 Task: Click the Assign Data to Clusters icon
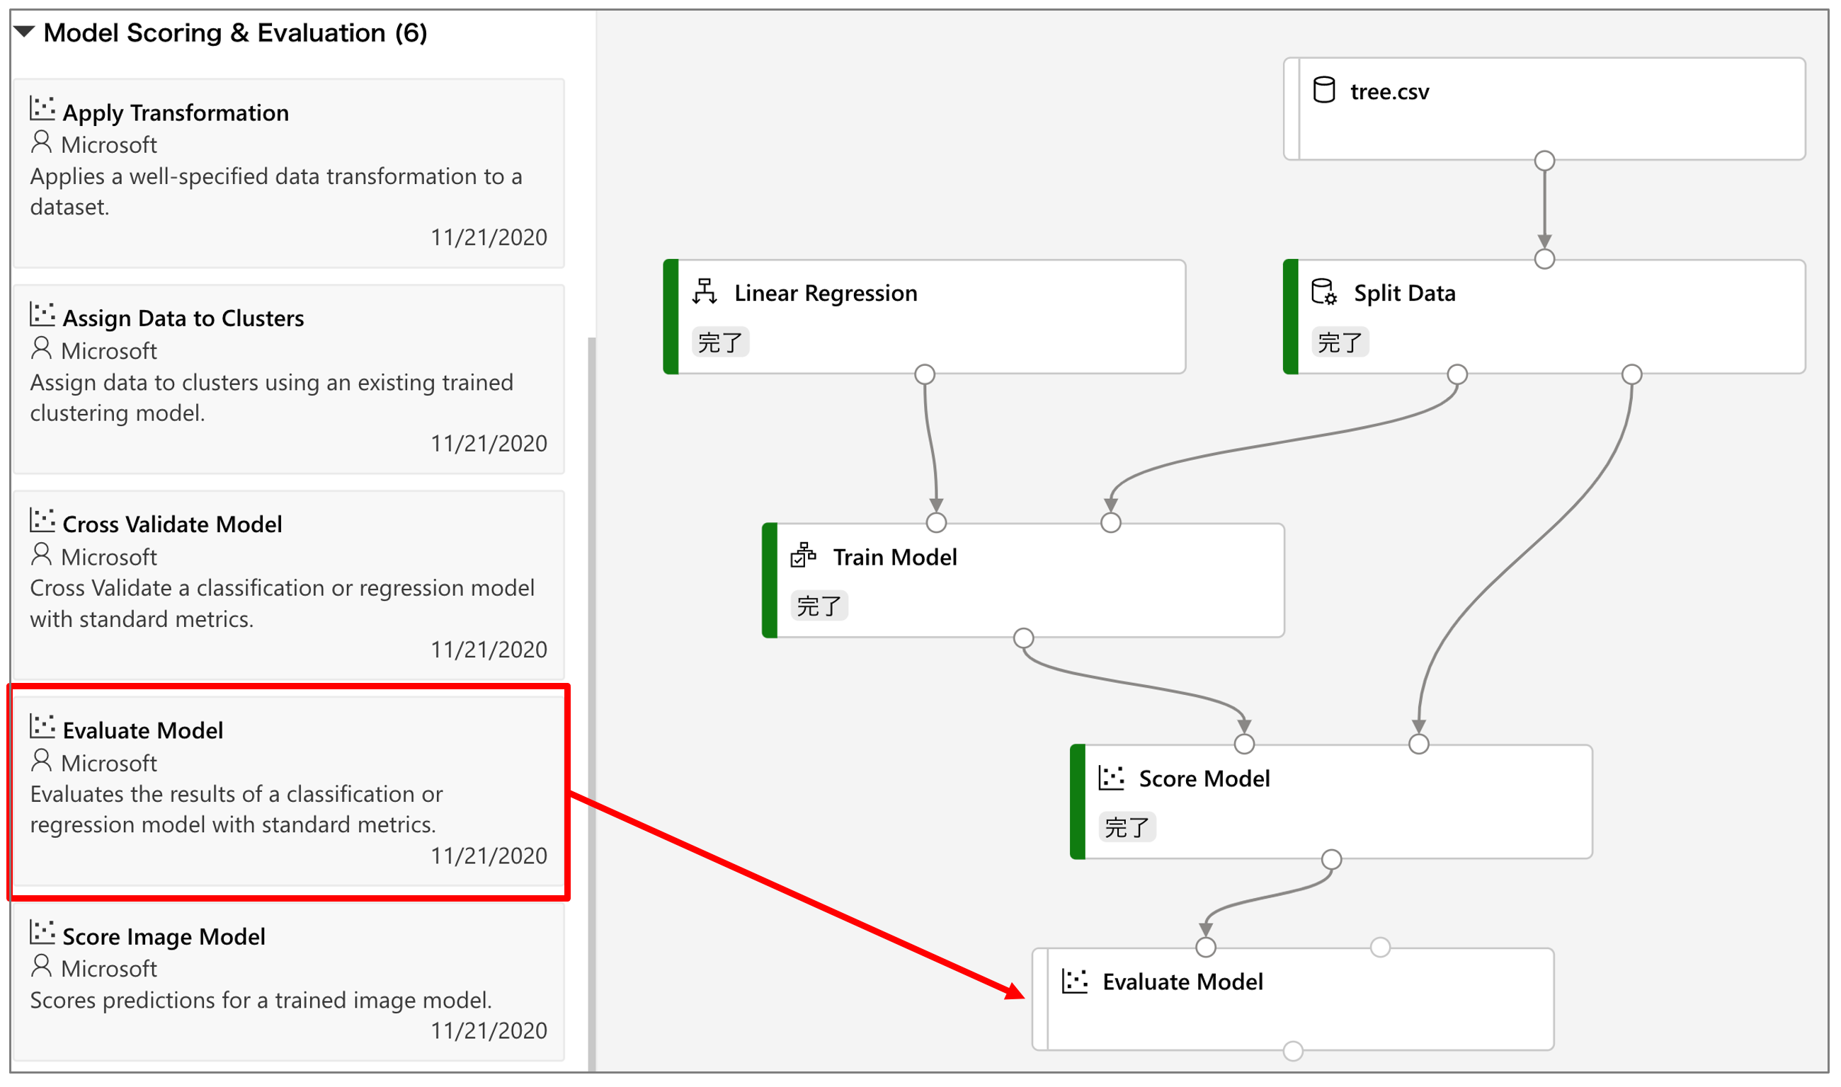(x=42, y=314)
